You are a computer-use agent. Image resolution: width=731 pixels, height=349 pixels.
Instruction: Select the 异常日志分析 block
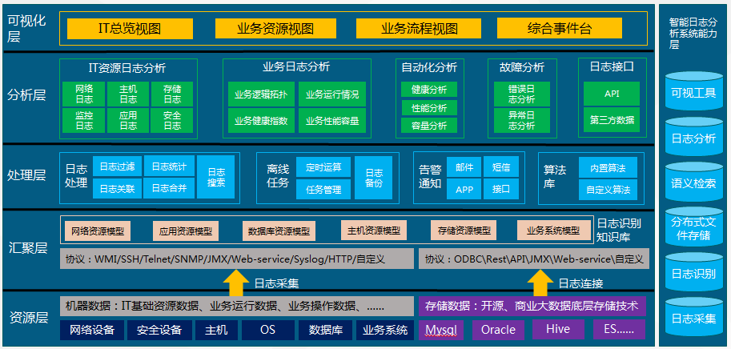point(521,120)
